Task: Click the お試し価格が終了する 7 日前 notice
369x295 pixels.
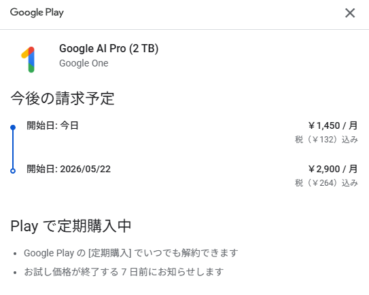Action: coord(124,272)
